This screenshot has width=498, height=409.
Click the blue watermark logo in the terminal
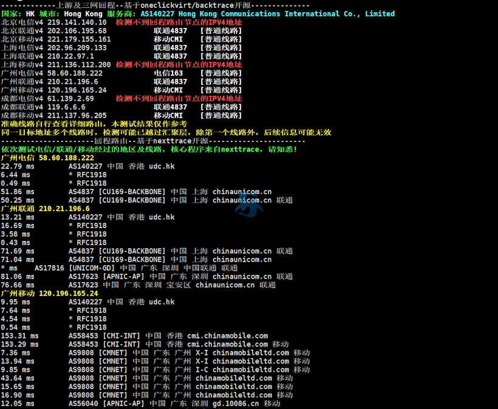click(249, 204)
